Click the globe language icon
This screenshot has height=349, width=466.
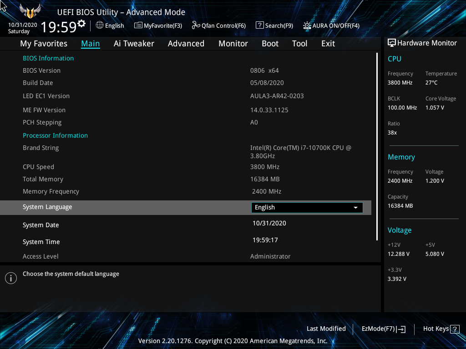[100, 25]
